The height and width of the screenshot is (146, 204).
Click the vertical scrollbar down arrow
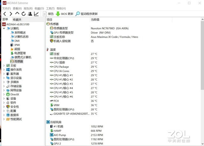(x=202, y=144)
